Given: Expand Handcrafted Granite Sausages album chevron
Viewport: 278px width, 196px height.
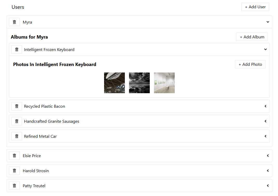Looking at the screenshot, I should click(265, 121).
